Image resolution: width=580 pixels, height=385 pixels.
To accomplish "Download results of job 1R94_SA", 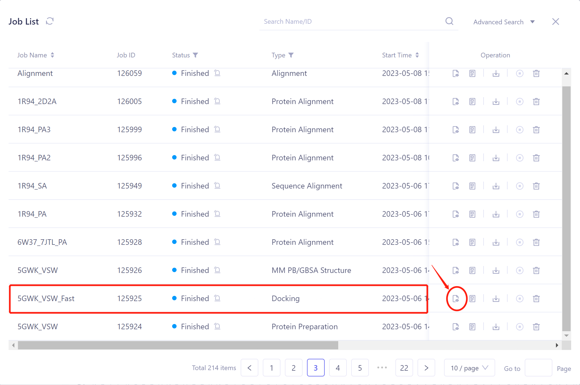I will (496, 186).
